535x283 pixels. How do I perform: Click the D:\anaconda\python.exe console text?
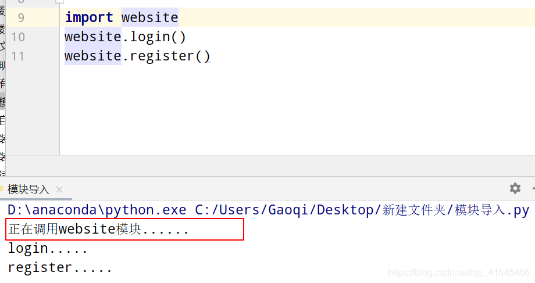(97, 210)
